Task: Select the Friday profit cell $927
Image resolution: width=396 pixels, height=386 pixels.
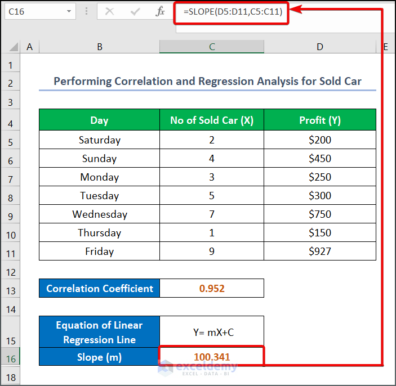Action: point(319,252)
